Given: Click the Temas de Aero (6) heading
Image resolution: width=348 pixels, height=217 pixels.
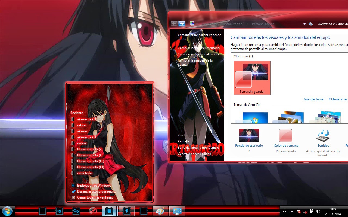Looking at the screenshot, I should (x=247, y=105).
